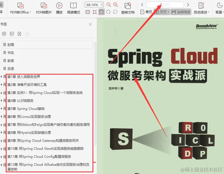This screenshot has height=174, width=224.
Task: Select the 封面 bookmark
Action: 48,45
